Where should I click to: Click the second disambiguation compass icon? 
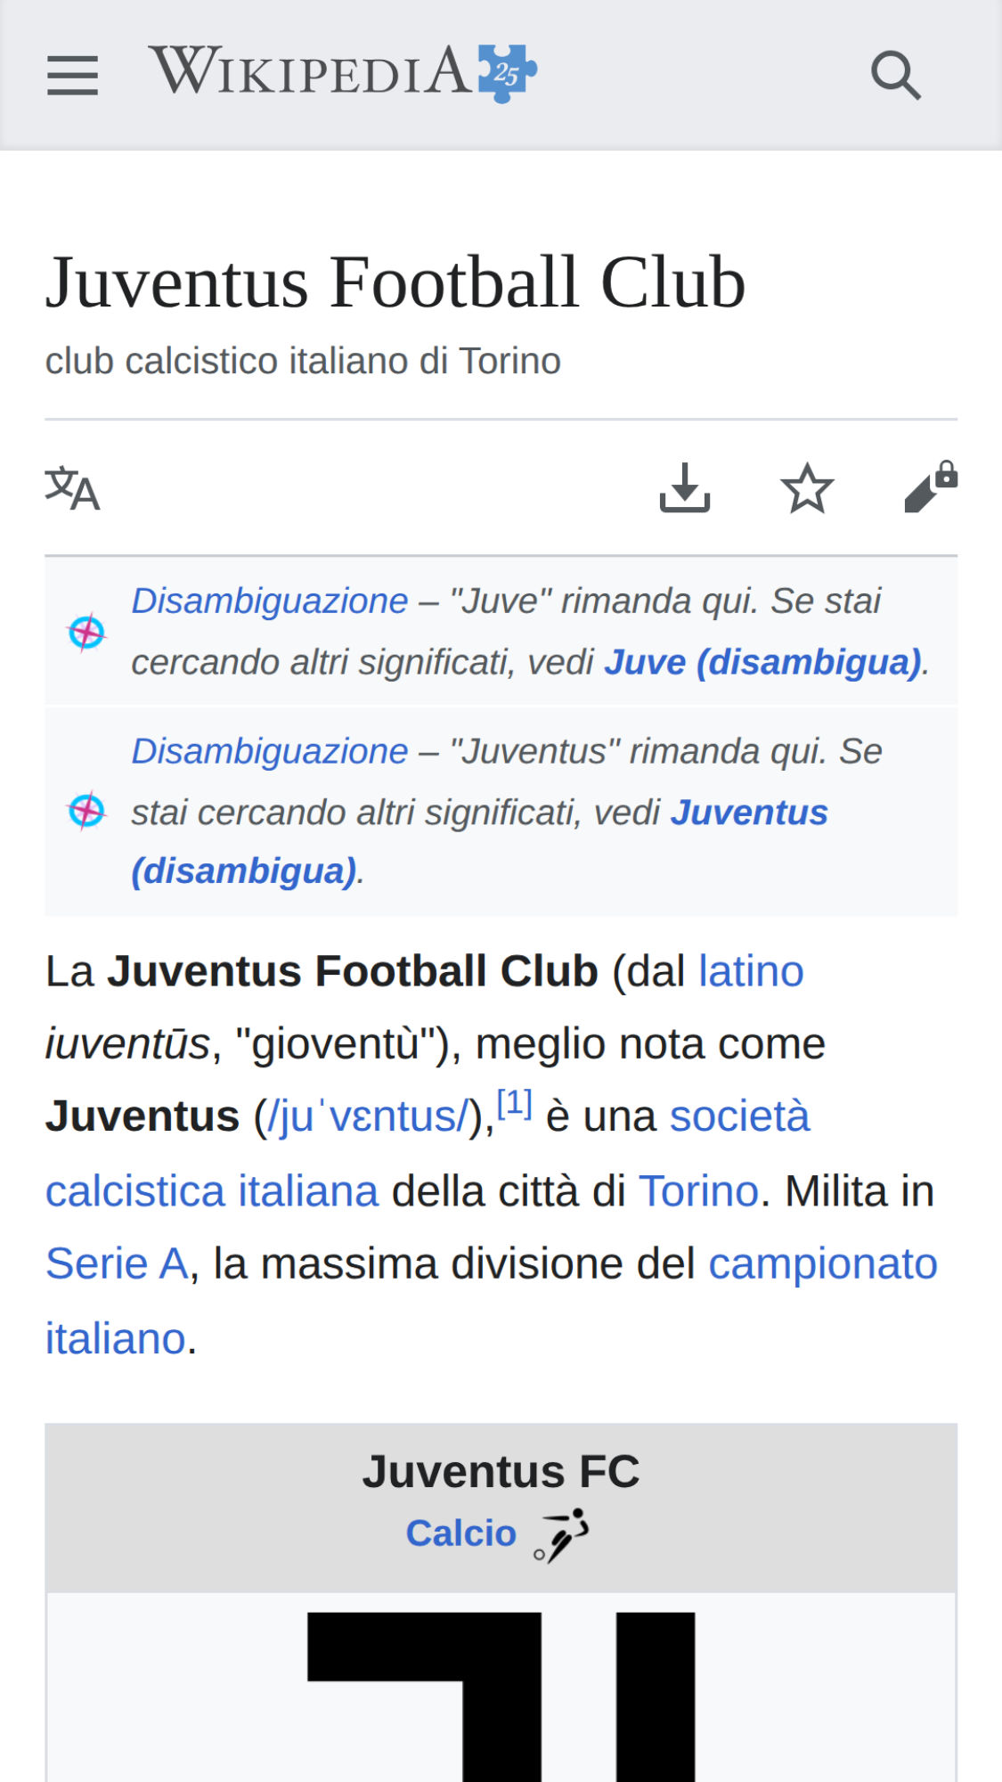pos(86,811)
